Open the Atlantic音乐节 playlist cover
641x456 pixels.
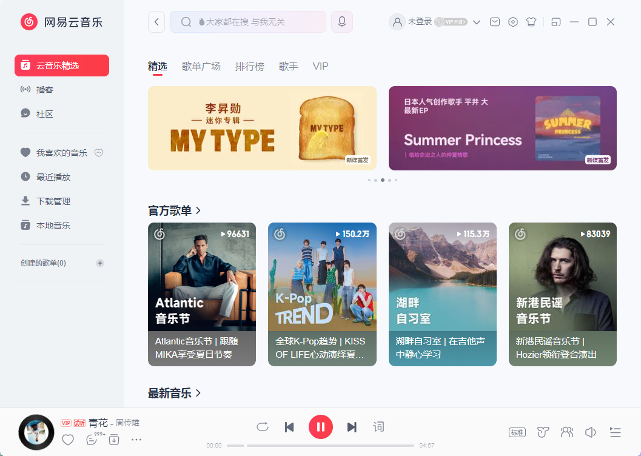(x=202, y=277)
